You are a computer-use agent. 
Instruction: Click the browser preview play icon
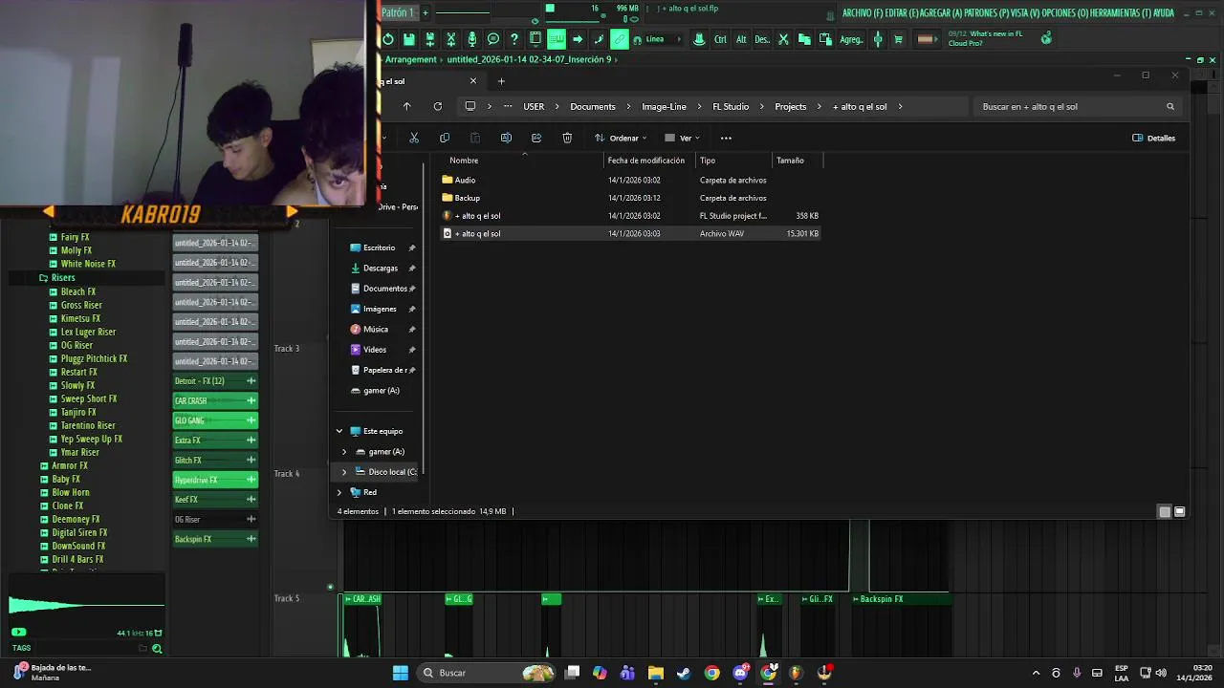point(18,632)
